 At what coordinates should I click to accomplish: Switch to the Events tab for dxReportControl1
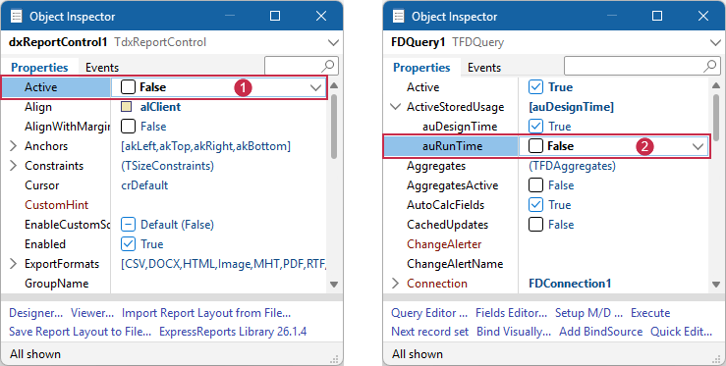pos(102,68)
